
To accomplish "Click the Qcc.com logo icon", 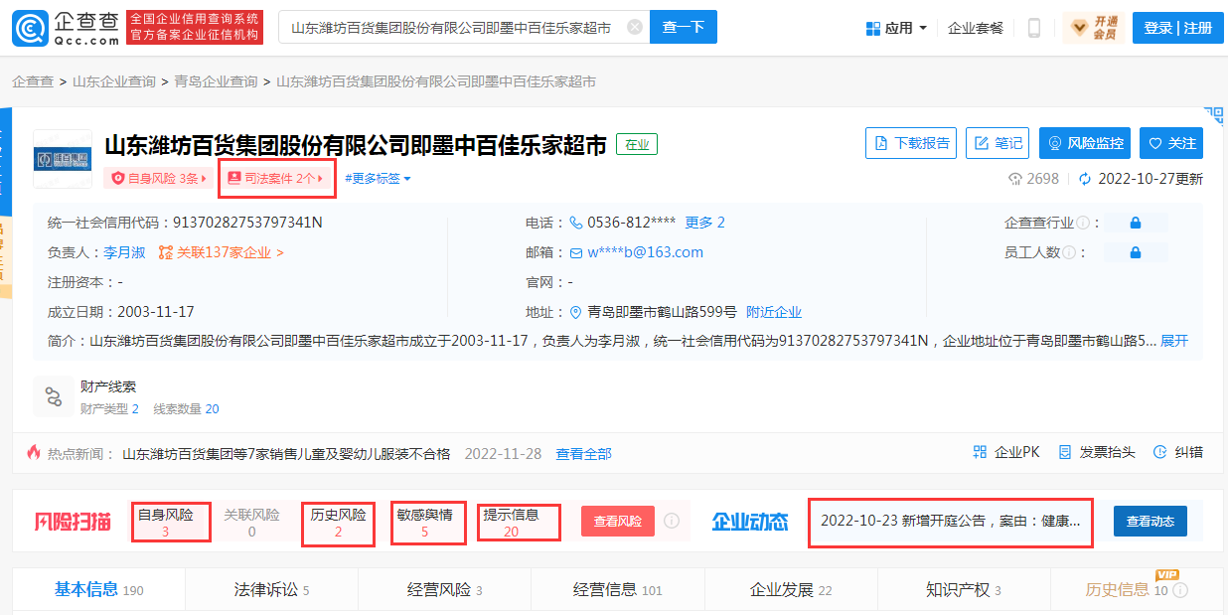I will coord(30,28).
